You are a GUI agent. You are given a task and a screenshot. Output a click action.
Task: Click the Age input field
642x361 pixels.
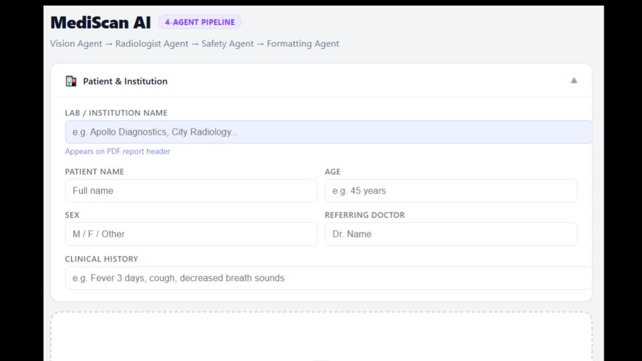[451, 191]
